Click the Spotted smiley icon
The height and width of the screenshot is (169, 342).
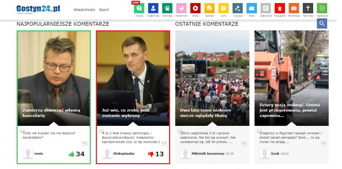[x=209, y=8]
